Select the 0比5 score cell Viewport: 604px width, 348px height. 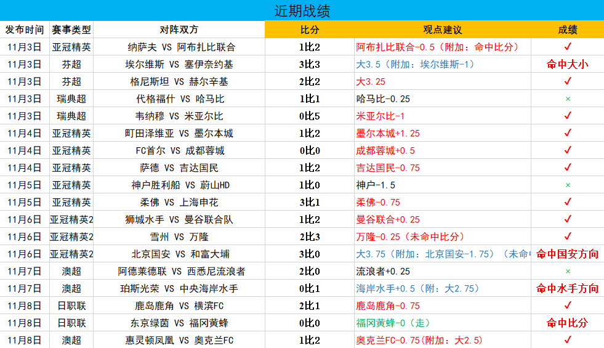(x=310, y=116)
